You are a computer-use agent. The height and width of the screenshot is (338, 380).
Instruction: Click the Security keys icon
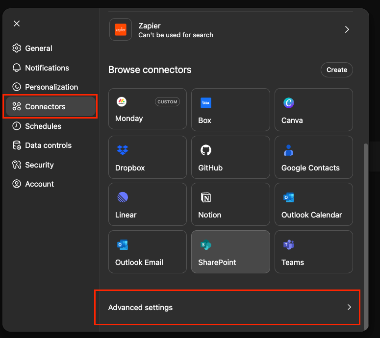click(17, 165)
